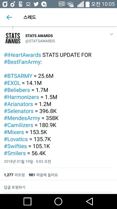Image resolution: width=117 pixels, height=209 pixels.
Task: Tap the reply tweet input field
Action: (58, 187)
